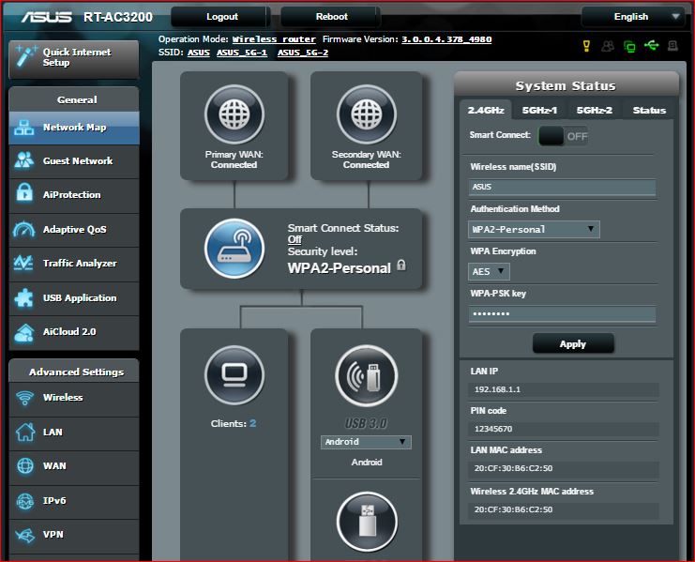Click the Logout button

pos(220,17)
